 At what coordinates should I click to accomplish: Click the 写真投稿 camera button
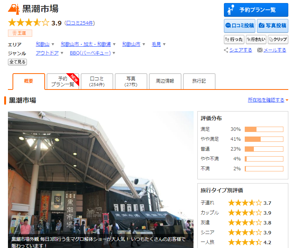click(x=272, y=26)
